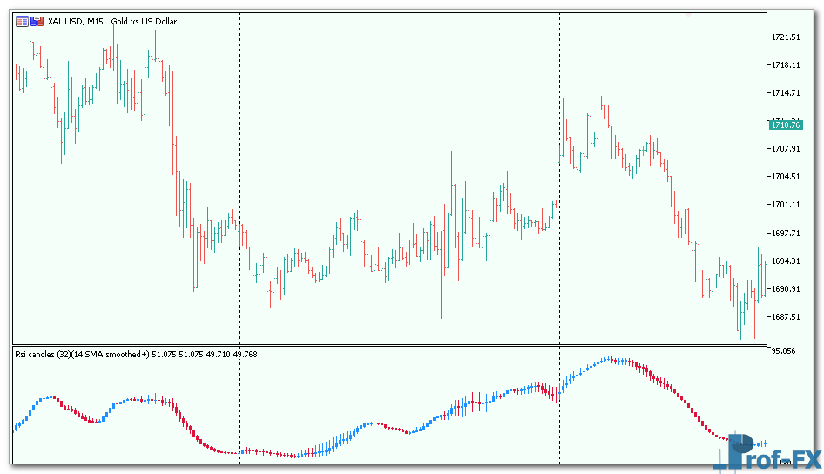Click the 1704.51 price axis label

click(x=786, y=177)
